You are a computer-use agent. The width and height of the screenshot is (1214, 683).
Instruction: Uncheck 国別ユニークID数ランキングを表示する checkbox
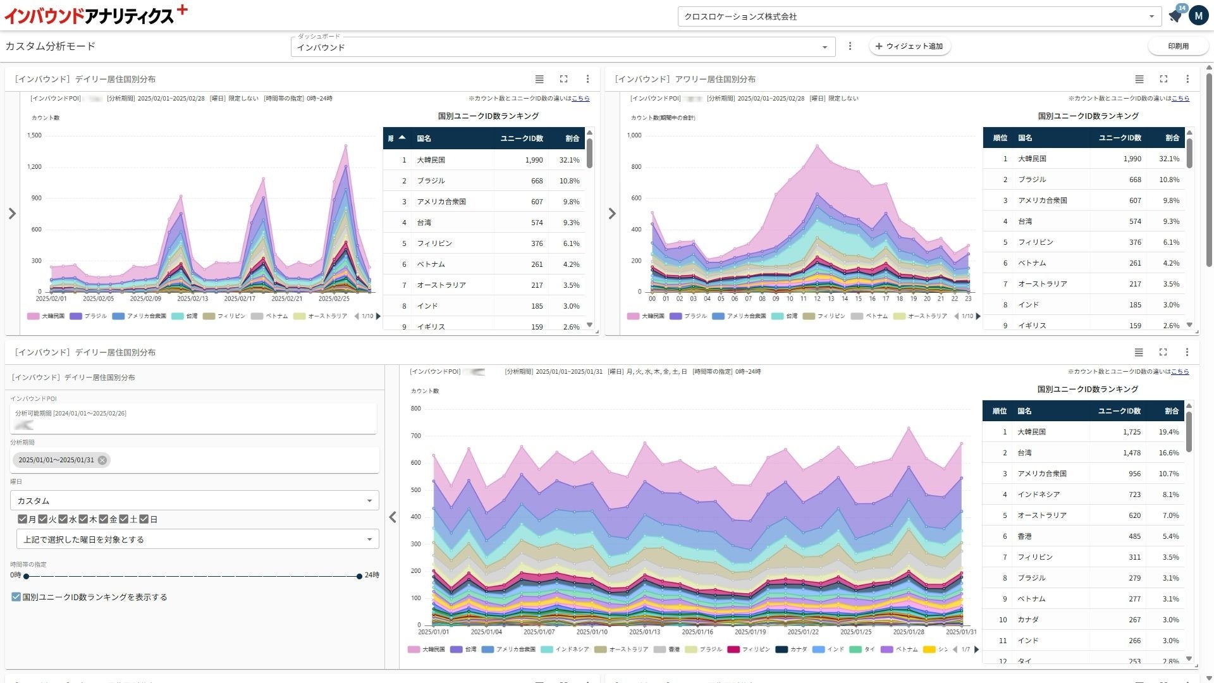coord(16,597)
